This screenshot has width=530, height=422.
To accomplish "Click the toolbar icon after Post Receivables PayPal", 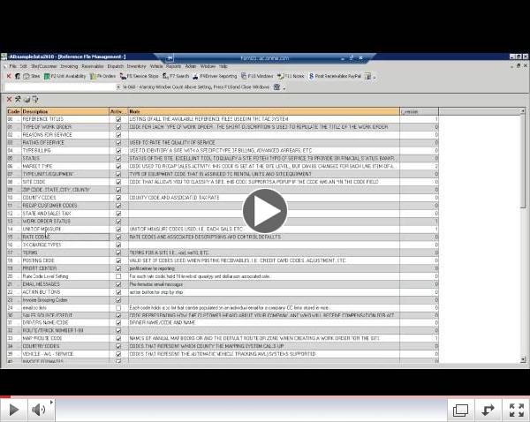I will pyautogui.click(x=367, y=76).
